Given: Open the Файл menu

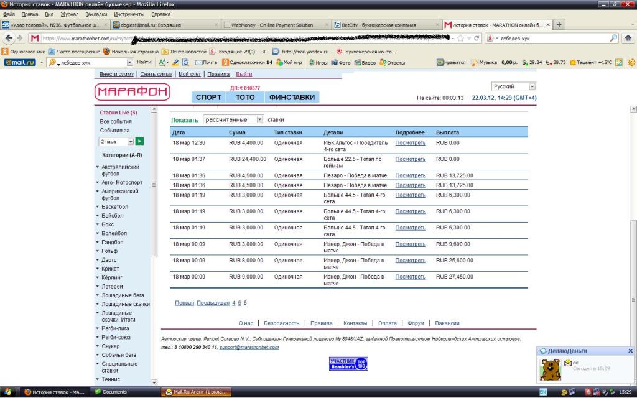Looking at the screenshot, I should point(9,14).
